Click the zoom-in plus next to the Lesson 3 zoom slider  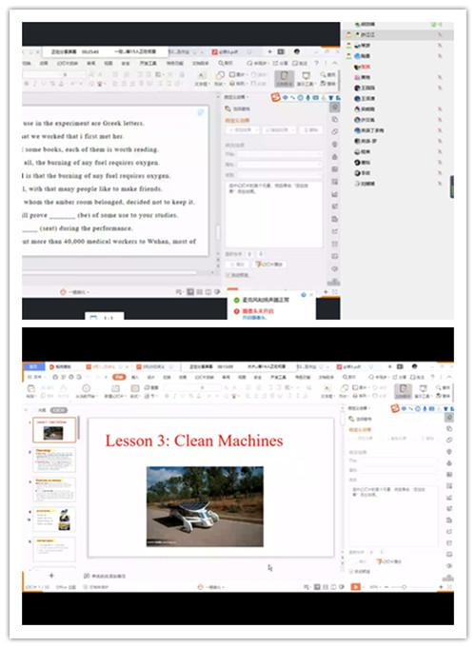[x=441, y=587]
